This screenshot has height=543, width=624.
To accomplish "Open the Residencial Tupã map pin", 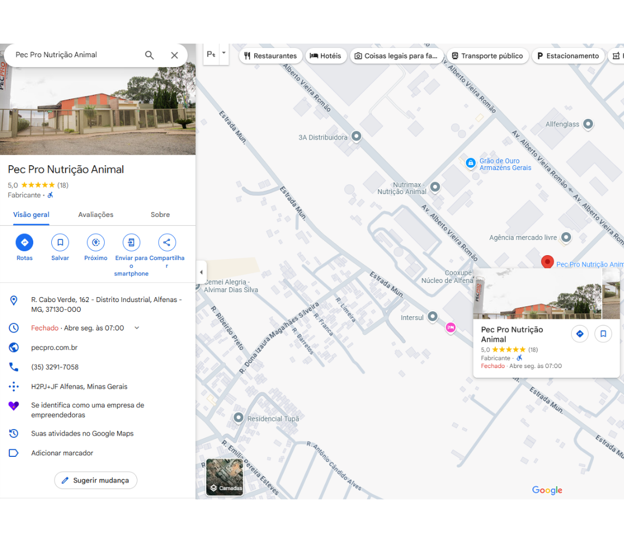I will tap(238, 418).
